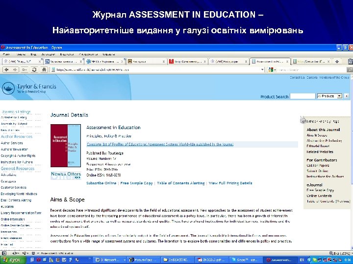Click the Contact Us link at top
This screenshot has width=353, height=264.
click(297, 77)
